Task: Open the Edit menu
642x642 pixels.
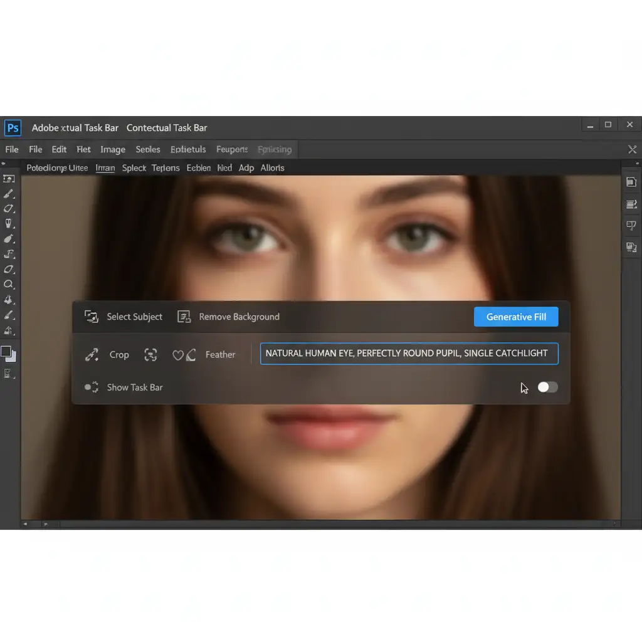Action: (59, 149)
